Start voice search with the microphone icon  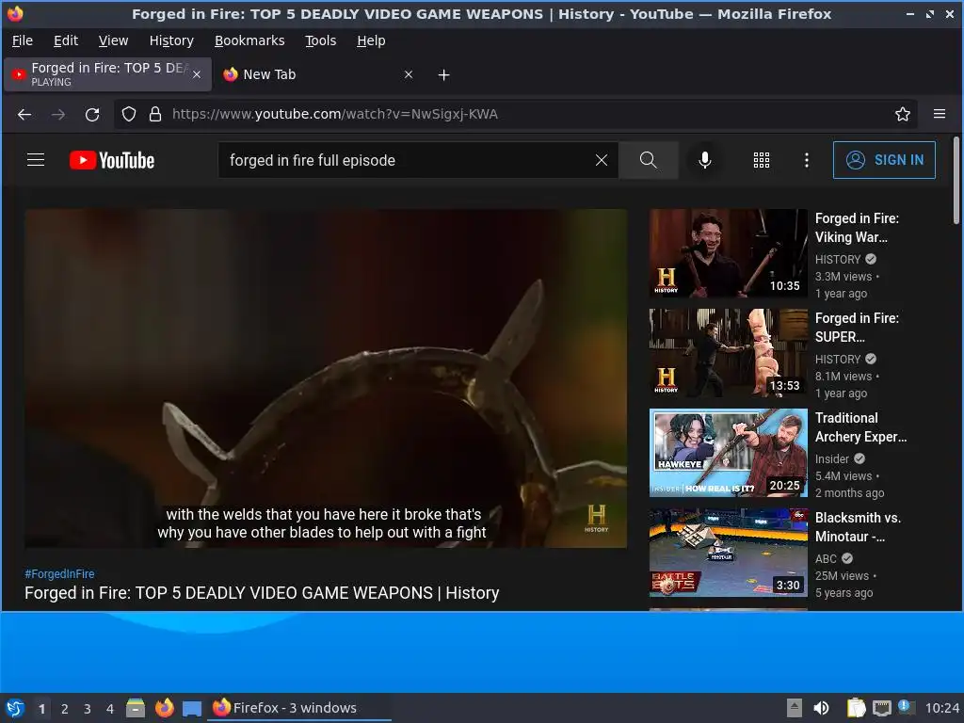coord(704,160)
